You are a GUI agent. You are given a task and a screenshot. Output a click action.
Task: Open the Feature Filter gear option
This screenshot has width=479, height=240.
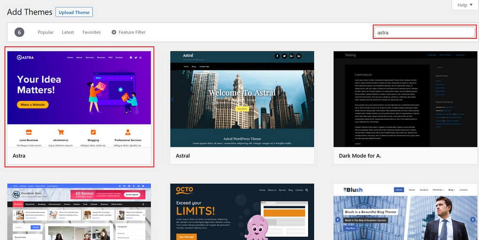tap(128, 32)
